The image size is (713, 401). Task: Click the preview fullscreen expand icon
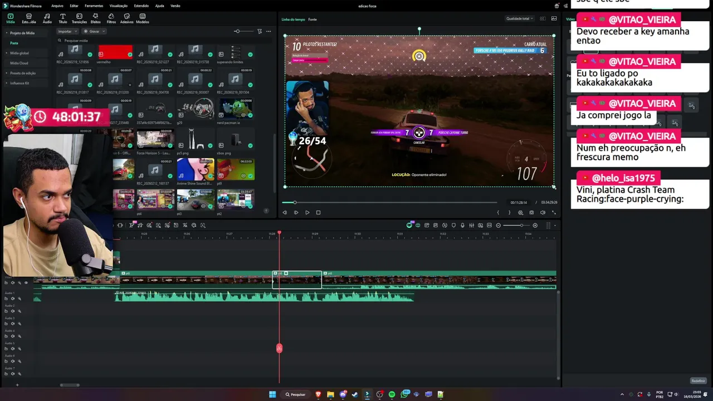coord(554,212)
